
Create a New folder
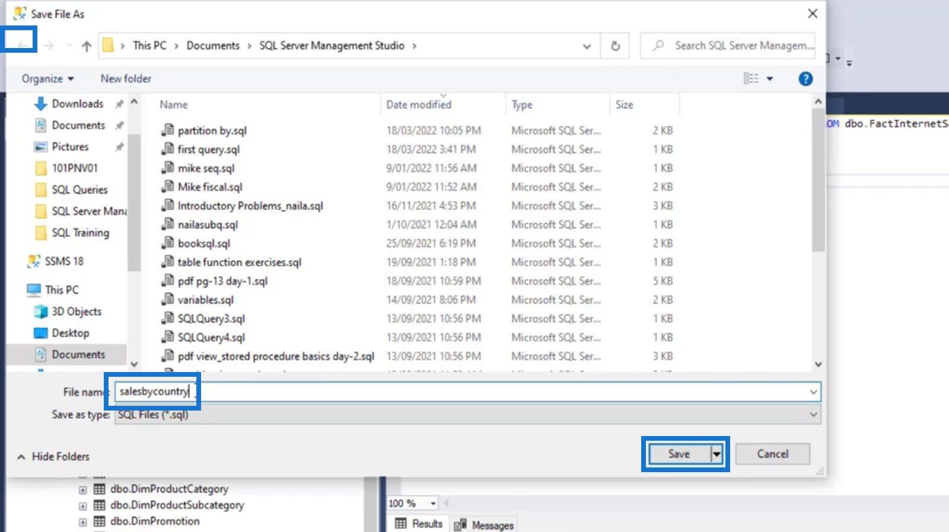[x=126, y=78]
